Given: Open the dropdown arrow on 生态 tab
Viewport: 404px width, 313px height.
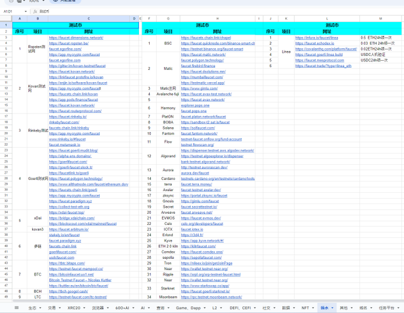Looking at the screenshot, I should [x=40, y=308].
